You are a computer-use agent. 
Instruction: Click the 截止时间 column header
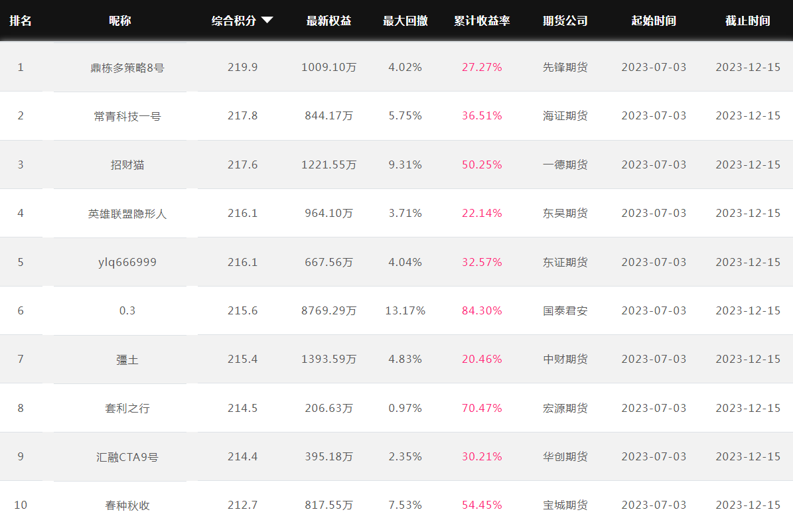point(747,21)
